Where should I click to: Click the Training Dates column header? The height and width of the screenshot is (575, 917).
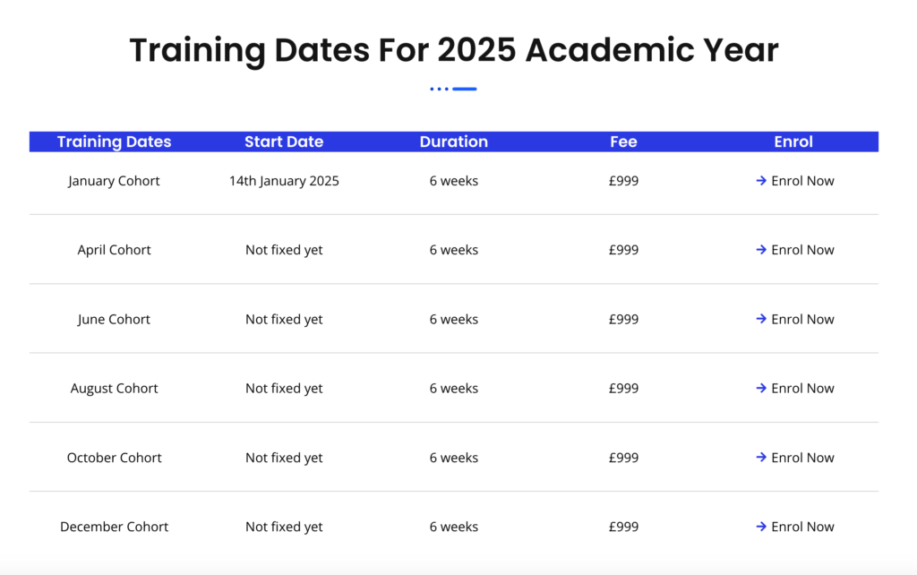coord(114,142)
